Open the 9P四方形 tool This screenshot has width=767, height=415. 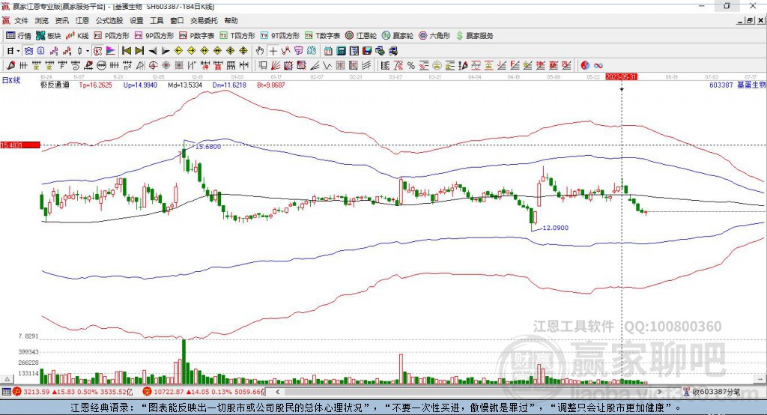point(154,36)
